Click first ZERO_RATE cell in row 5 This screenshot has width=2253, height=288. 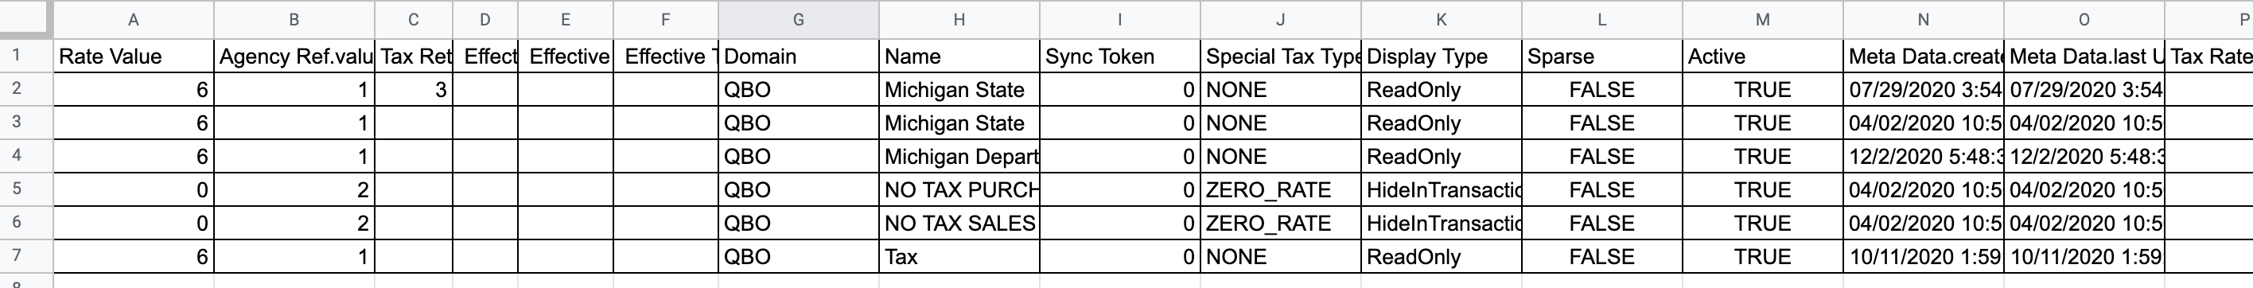tap(1280, 190)
